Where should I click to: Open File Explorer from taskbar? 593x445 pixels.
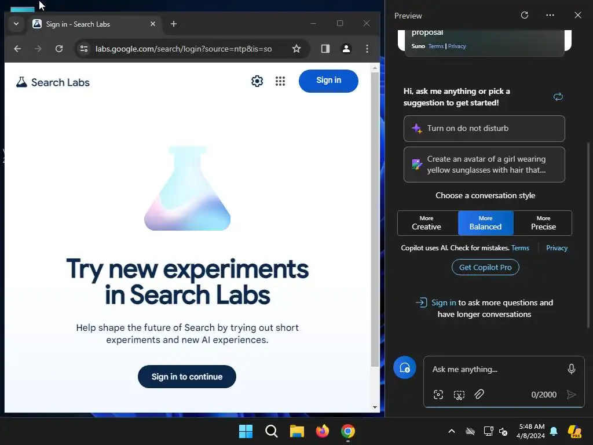(x=297, y=431)
